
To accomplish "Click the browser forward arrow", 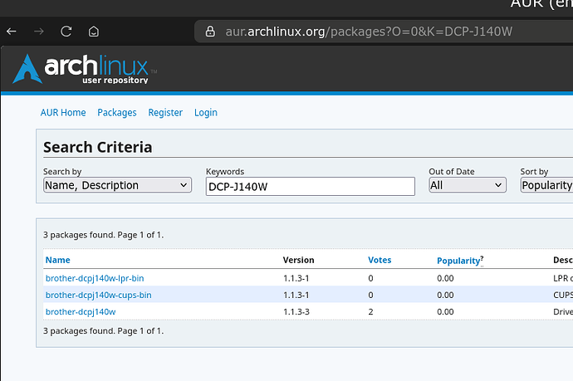I will coord(38,32).
